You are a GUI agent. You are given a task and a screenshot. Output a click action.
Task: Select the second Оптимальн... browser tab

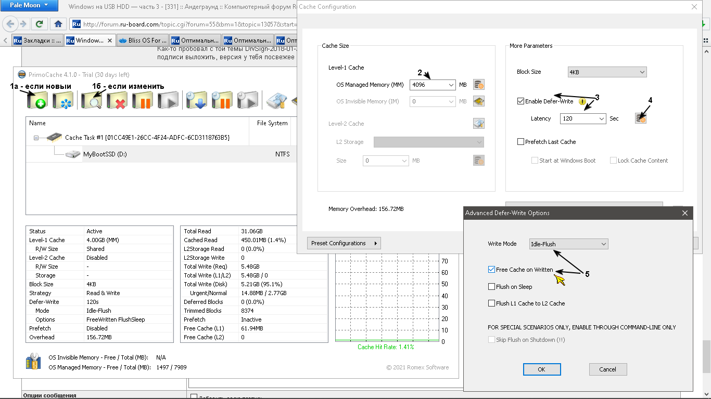[248, 41]
